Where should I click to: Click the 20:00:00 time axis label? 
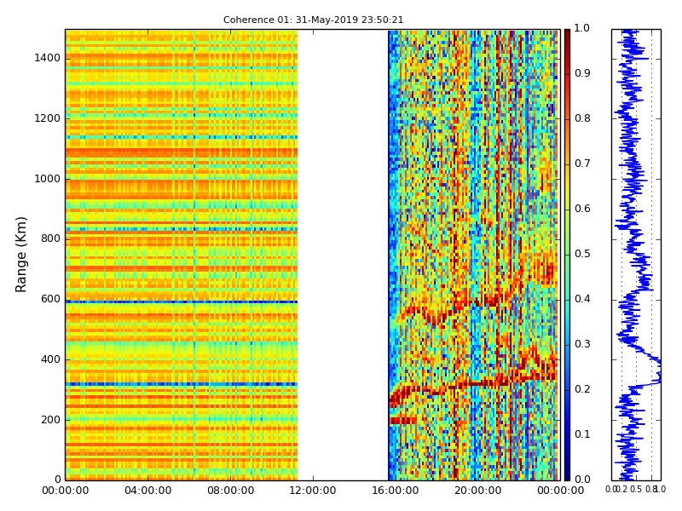coord(478,491)
